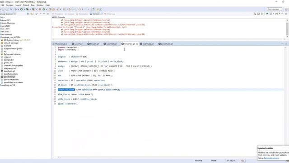The width and height of the screenshot is (289, 163).
Task: Open Package Explorer view menu
Action: pyautogui.click(x=41, y=14)
